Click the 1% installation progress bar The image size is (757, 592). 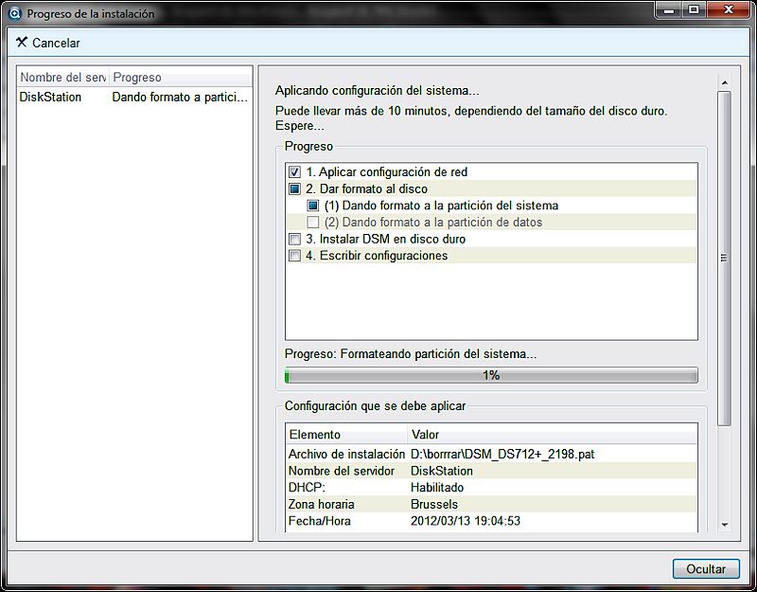[491, 375]
